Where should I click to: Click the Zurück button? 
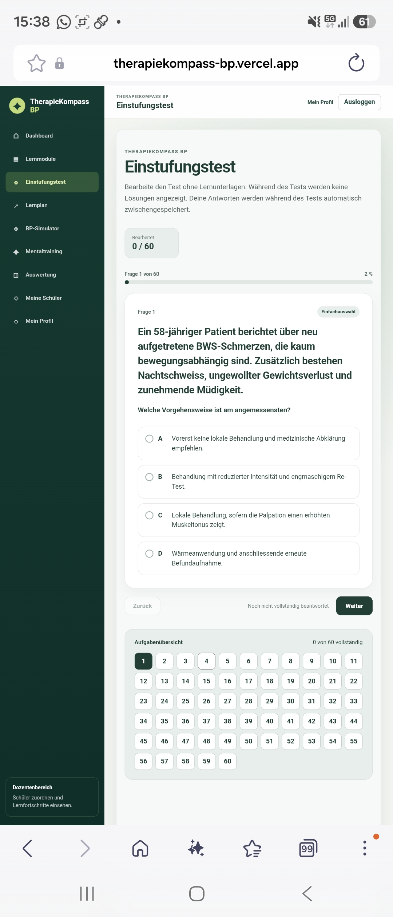pyautogui.click(x=142, y=606)
